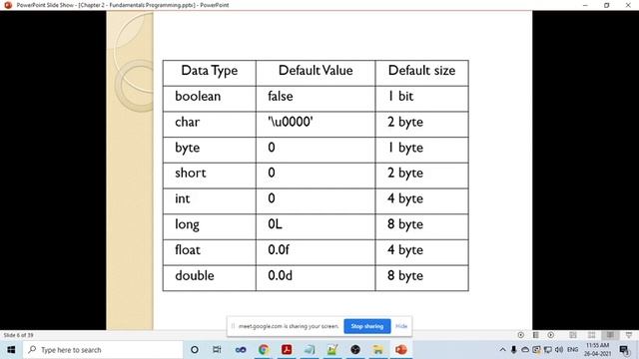Click the 'long' data type cell

click(x=210, y=226)
